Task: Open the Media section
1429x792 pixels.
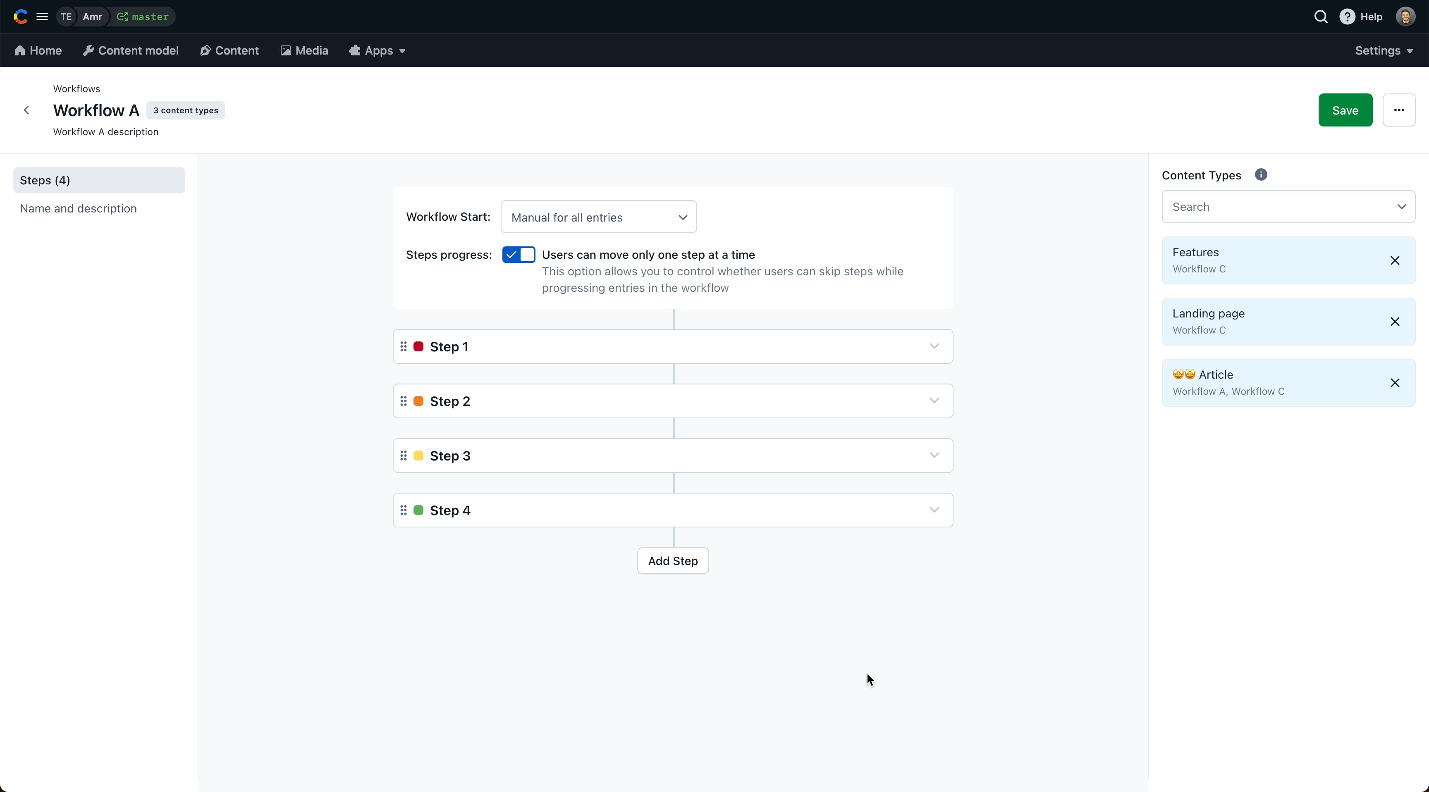Action: click(x=304, y=50)
